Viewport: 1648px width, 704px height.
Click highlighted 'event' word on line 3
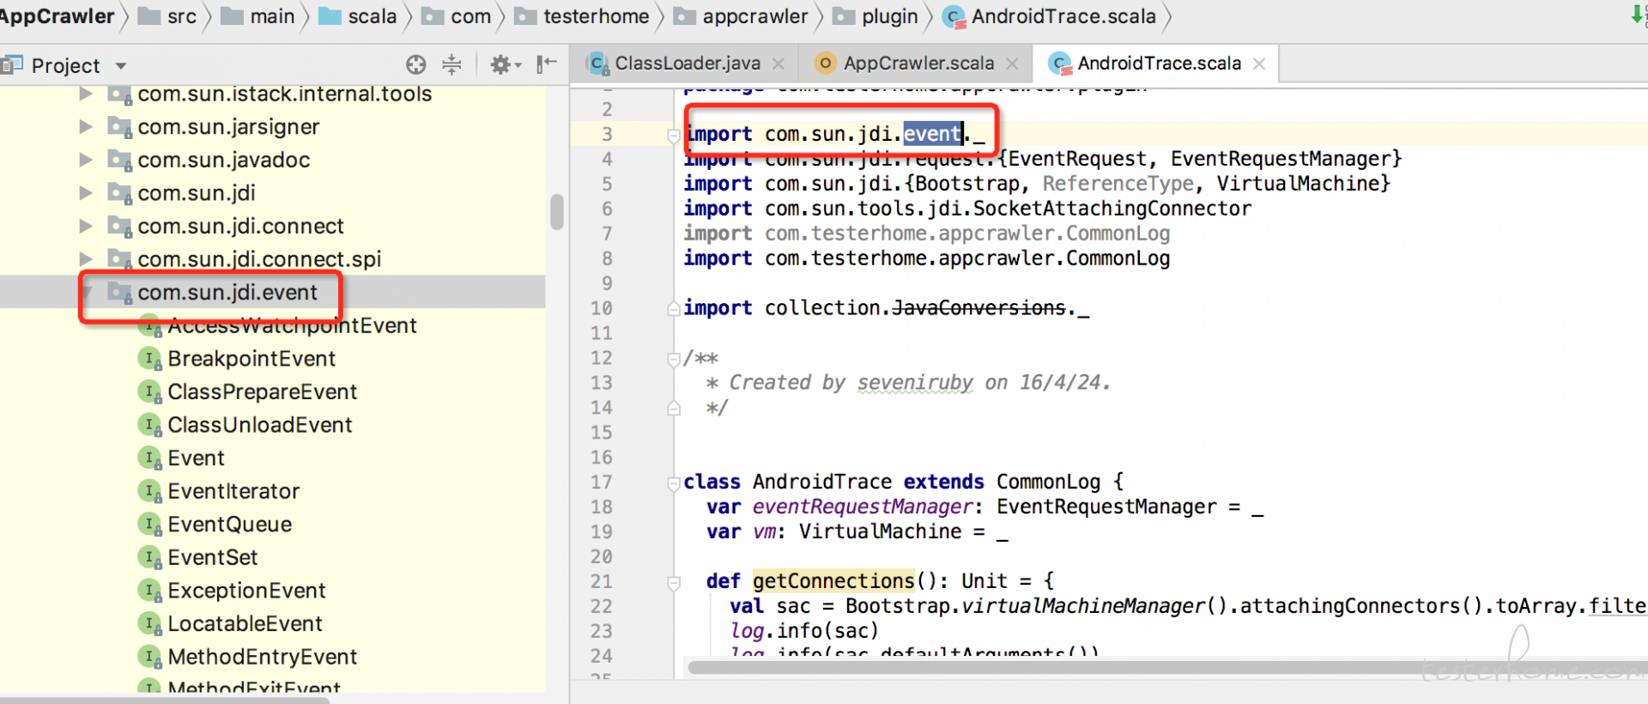(x=932, y=134)
